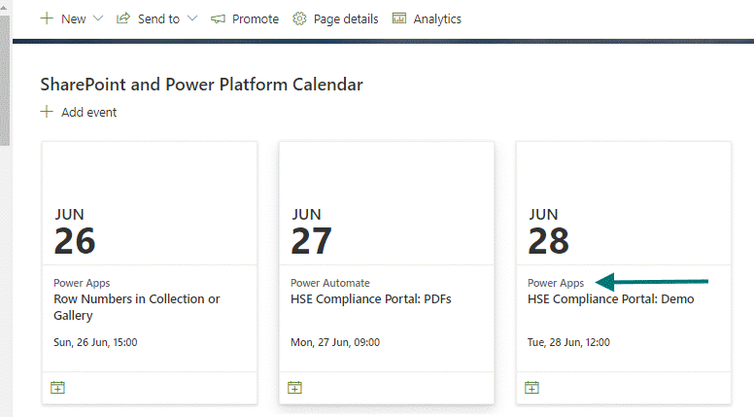Add Jun 26 event to calendar icon
The image size is (754, 417).
57,387
